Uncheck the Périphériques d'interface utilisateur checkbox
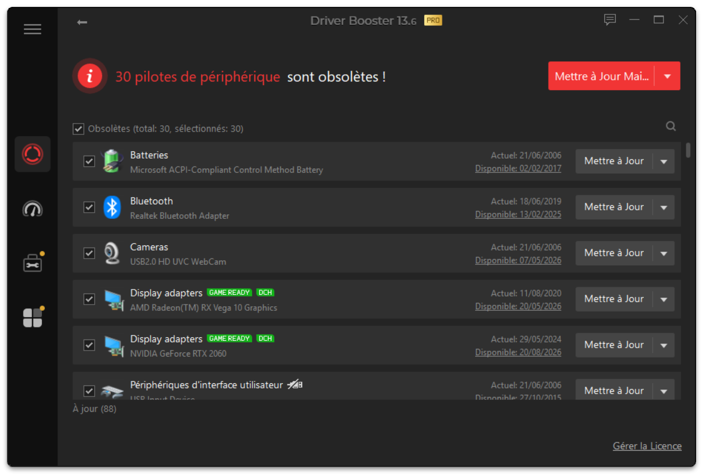The width and height of the screenshot is (703, 474). point(89,391)
